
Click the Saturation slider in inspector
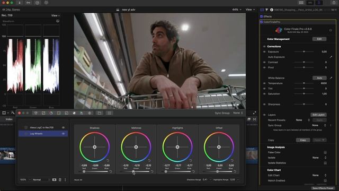point(304,94)
